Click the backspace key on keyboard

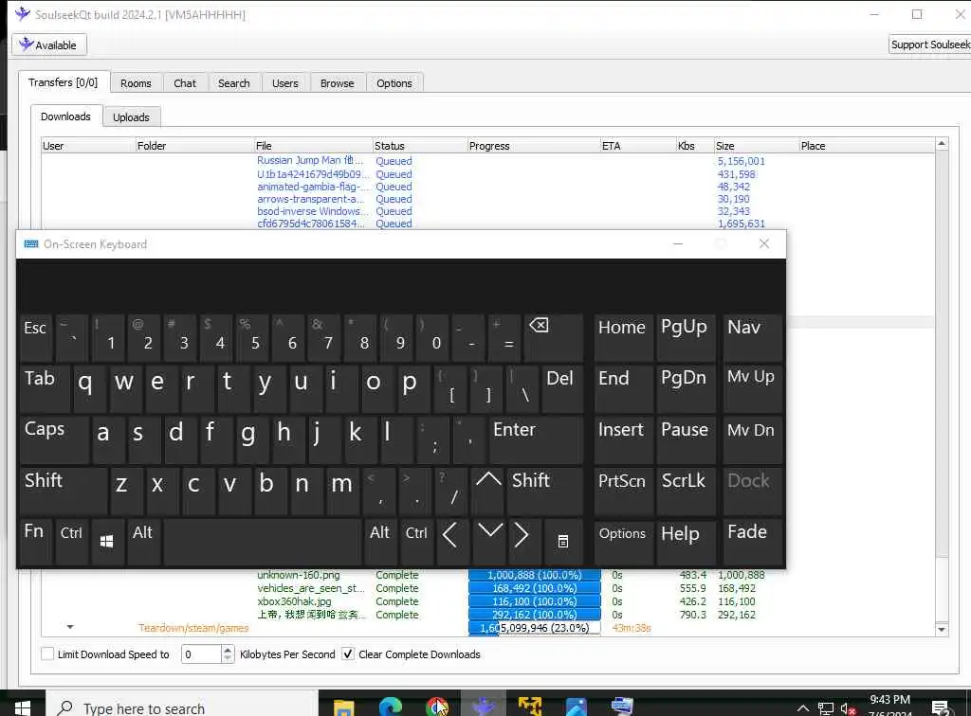(553, 337)
